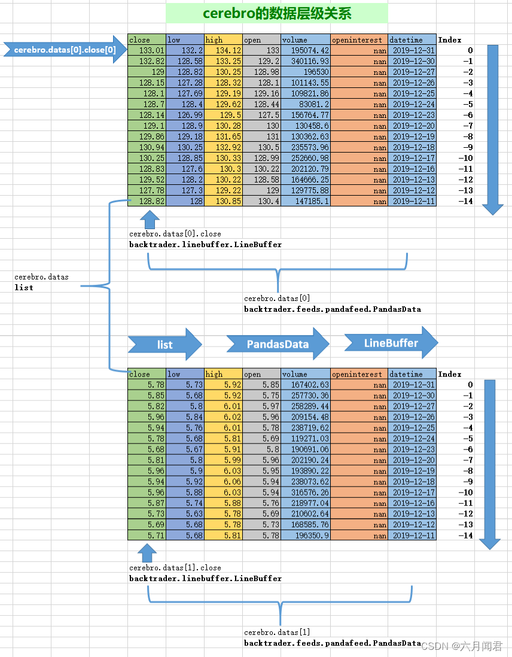
Task: Select the volume cell 235573.96
Action: (x=306, y=147)
